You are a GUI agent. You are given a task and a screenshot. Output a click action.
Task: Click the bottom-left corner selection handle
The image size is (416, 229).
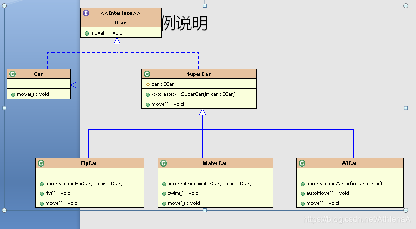(x=4, y=210)
